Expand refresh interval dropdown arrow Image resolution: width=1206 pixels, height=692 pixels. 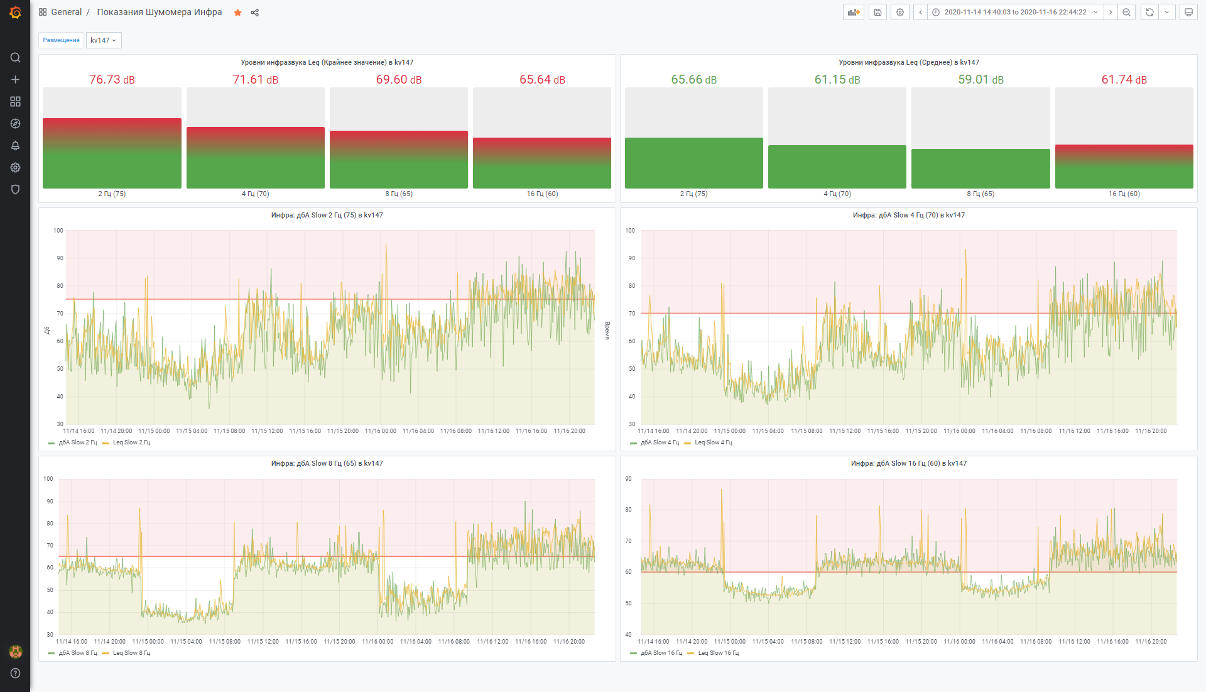pos(1166,12)
